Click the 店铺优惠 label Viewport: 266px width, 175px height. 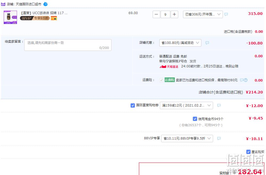(147, 43)
